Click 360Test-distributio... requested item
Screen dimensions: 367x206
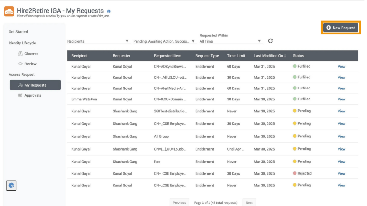click(x=170, y=111)
